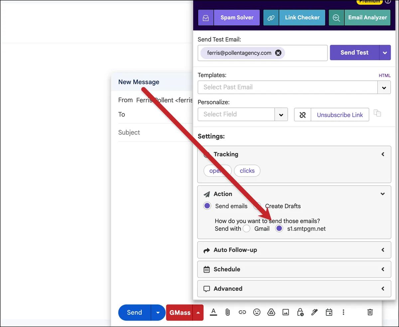399x327 pixels.
Task: Click the copy icon beside Unsubscribe Link
Action: (x=377, y=113)
